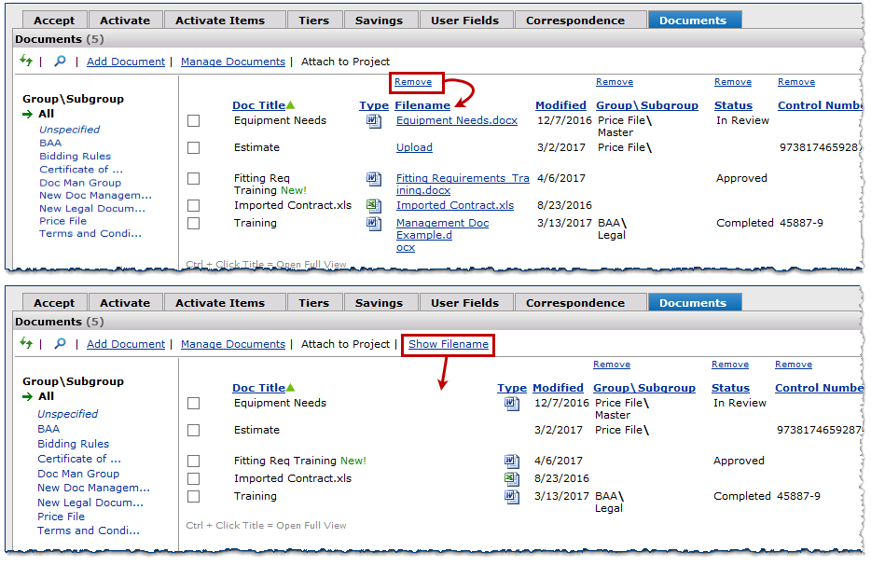Image resolution: width=871 pixels, height=565 pixels.
Task: Click the green sort arrow beside Doc Title in the top panel
Action: pyautogui.click(x=290, y=105)
